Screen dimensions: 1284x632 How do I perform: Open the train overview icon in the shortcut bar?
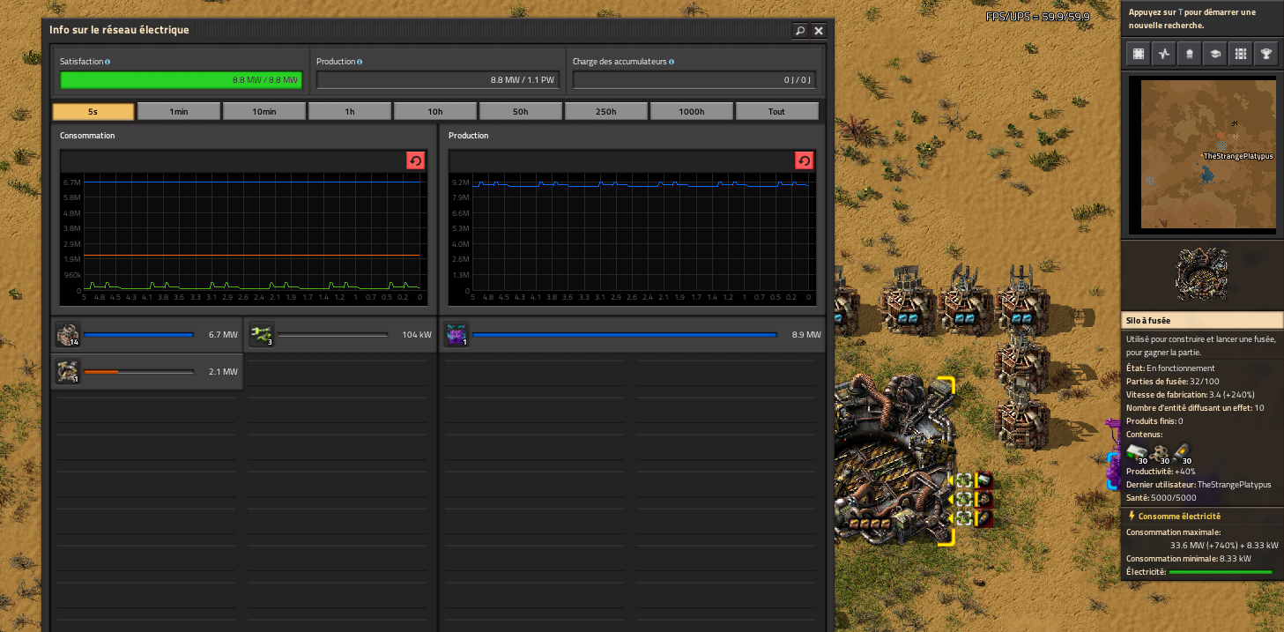tap(1240, 54)
